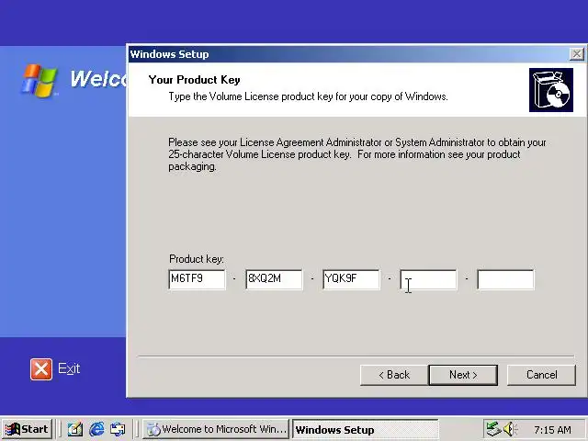Click the 'Product key:' label

click(197, 259)
